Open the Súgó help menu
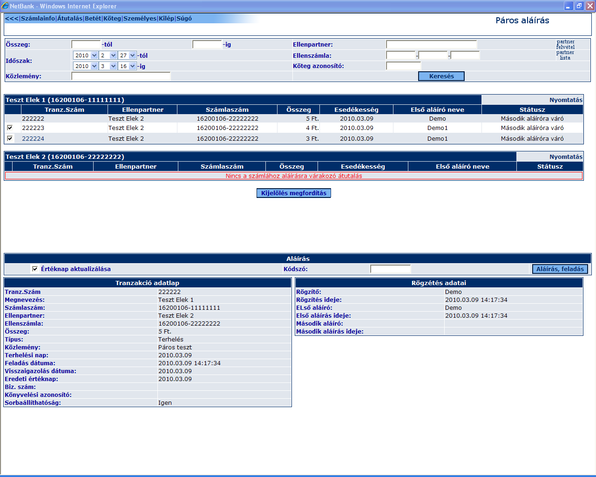Image resolution: width=596 pixels, height=477 pixels. pos(184,19)
